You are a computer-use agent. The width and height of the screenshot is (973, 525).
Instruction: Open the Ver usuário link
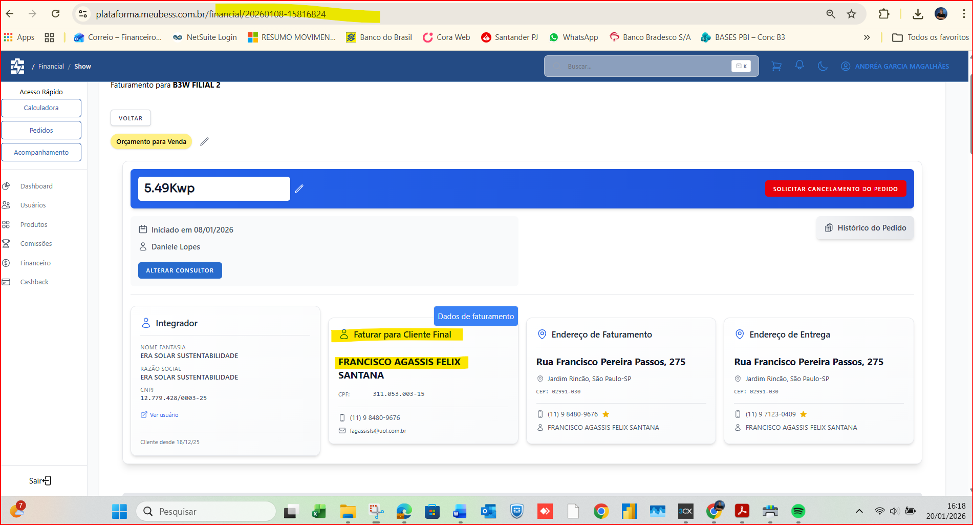point(164,415)
